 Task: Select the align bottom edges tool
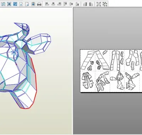coord(77,4)
